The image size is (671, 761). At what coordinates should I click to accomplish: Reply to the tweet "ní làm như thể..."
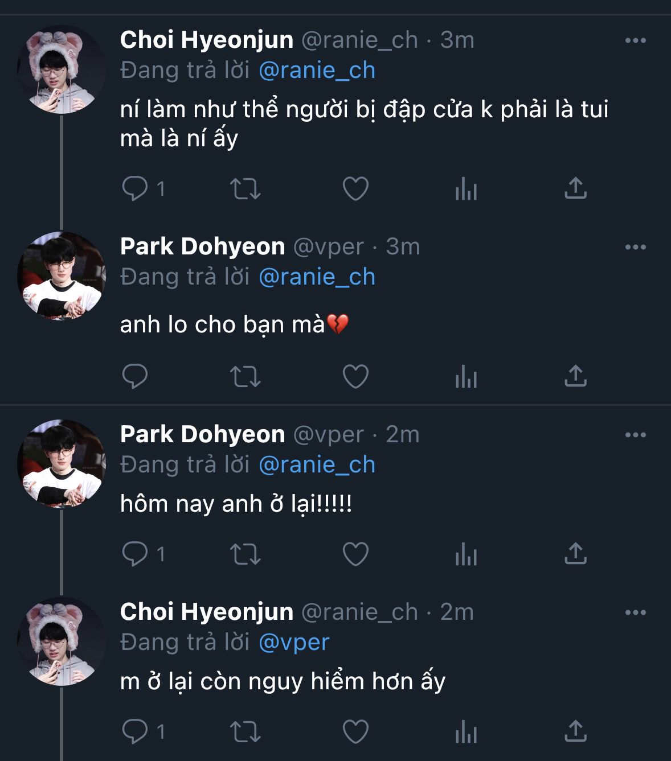135,188
